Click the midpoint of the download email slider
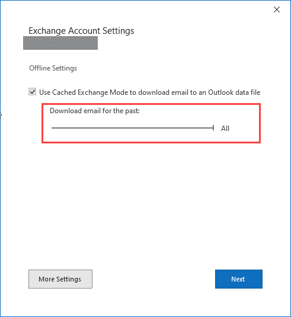This screenshot has width=291, height=317. tap(132, 128)
